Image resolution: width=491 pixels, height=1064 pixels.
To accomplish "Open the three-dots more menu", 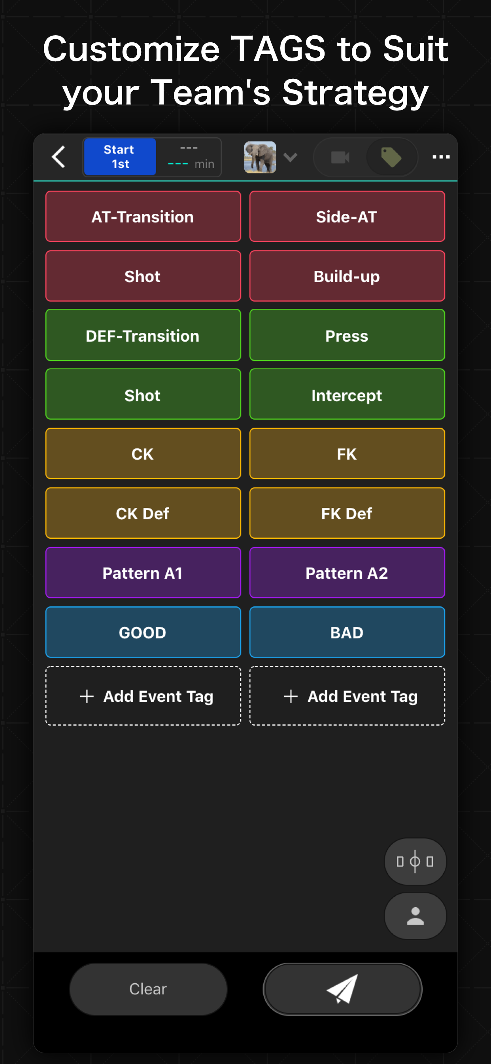I will [x=441, y=157].
